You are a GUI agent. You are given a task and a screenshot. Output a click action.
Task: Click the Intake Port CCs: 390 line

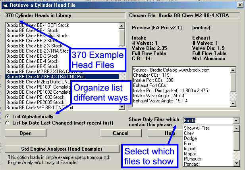[x=153, y=80]
